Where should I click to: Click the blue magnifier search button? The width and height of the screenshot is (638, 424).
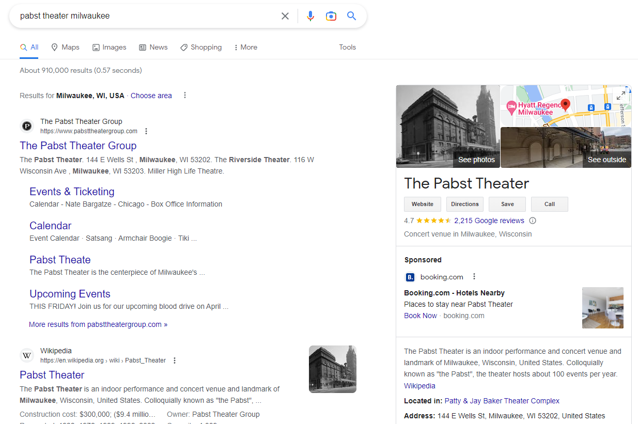[x=352, y=16]
